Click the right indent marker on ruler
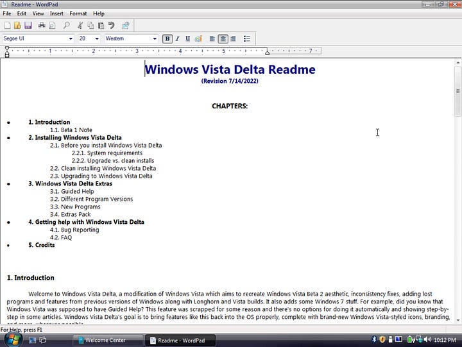Viewport: 462px width, 347px height. (x=267, y=53)
